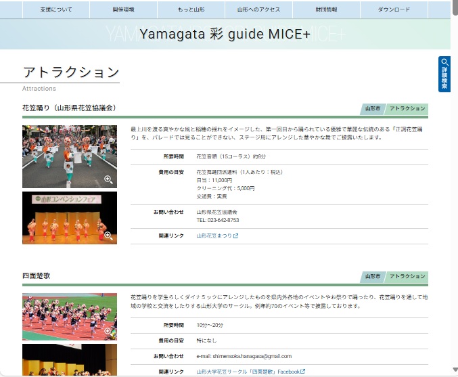
Task: Select 開催環境 in the navigation bar
Action: [x=123, y=10]
